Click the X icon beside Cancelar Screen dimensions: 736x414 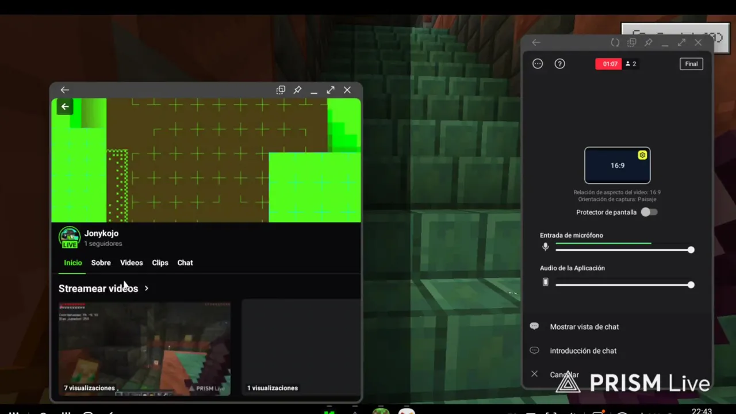(534, 374)
